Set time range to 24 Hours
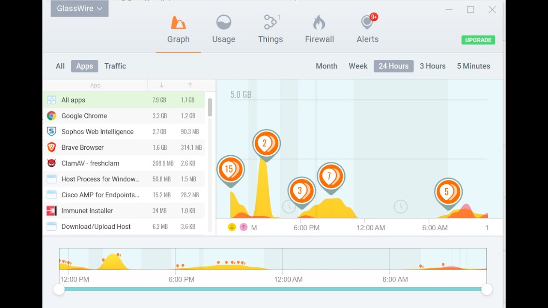 click(393, 66)
